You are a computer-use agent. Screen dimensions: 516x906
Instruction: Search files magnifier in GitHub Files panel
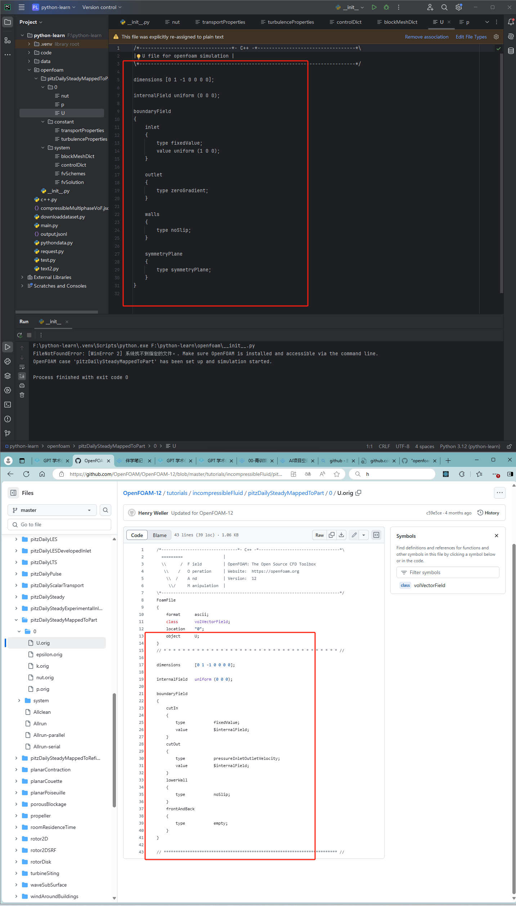coord(106,510)
